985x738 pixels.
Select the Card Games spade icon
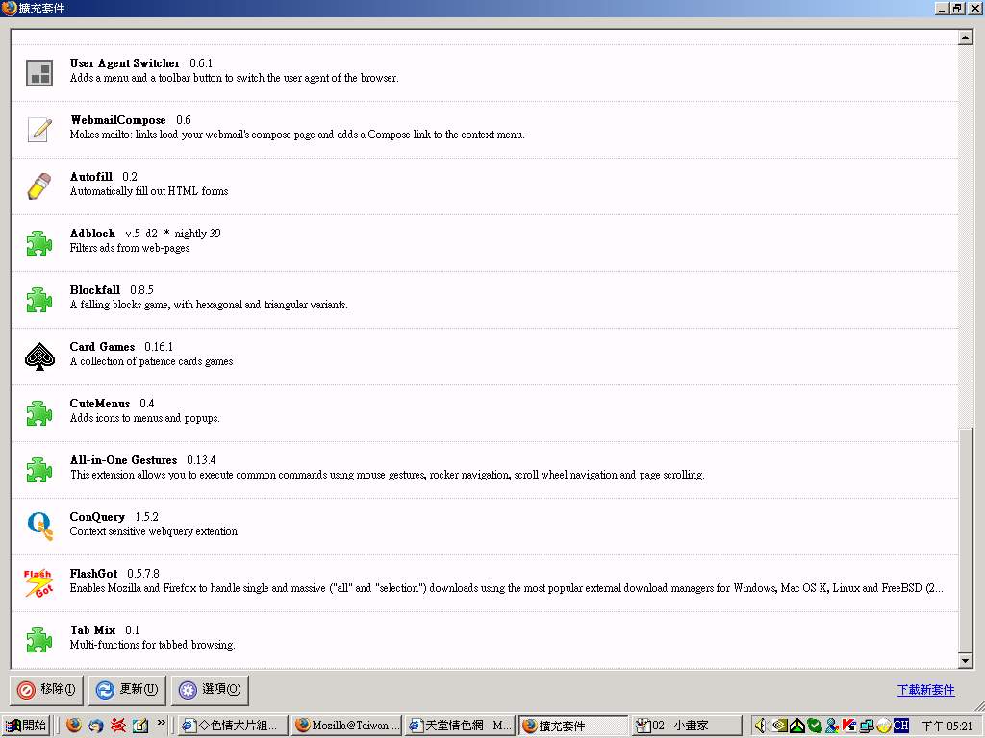[39, 357]
